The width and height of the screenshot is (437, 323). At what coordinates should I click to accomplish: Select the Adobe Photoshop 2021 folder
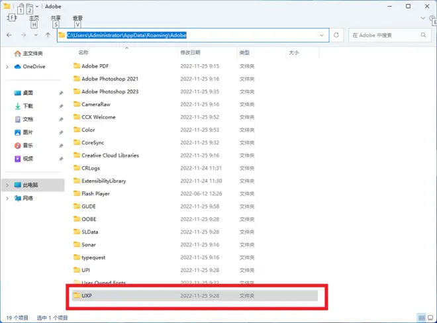point(106,79)
